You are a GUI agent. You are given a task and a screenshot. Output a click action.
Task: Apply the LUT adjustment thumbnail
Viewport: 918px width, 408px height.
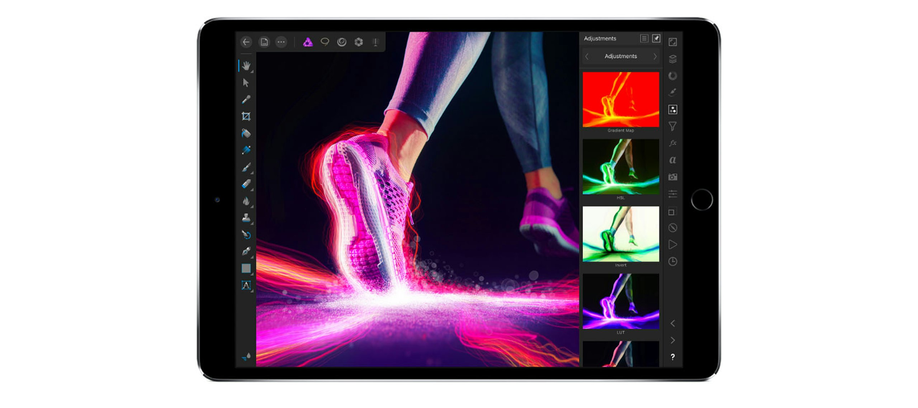621,301
